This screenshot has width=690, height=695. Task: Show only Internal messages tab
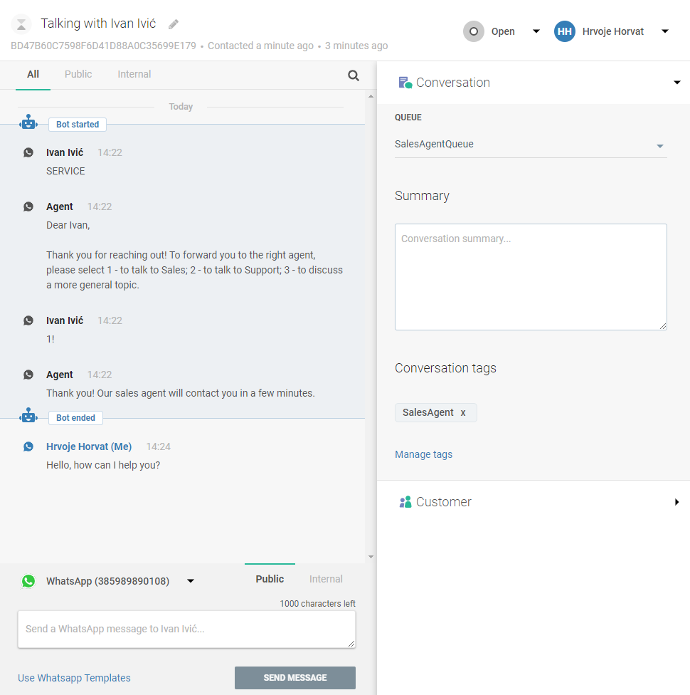point(134,74)
